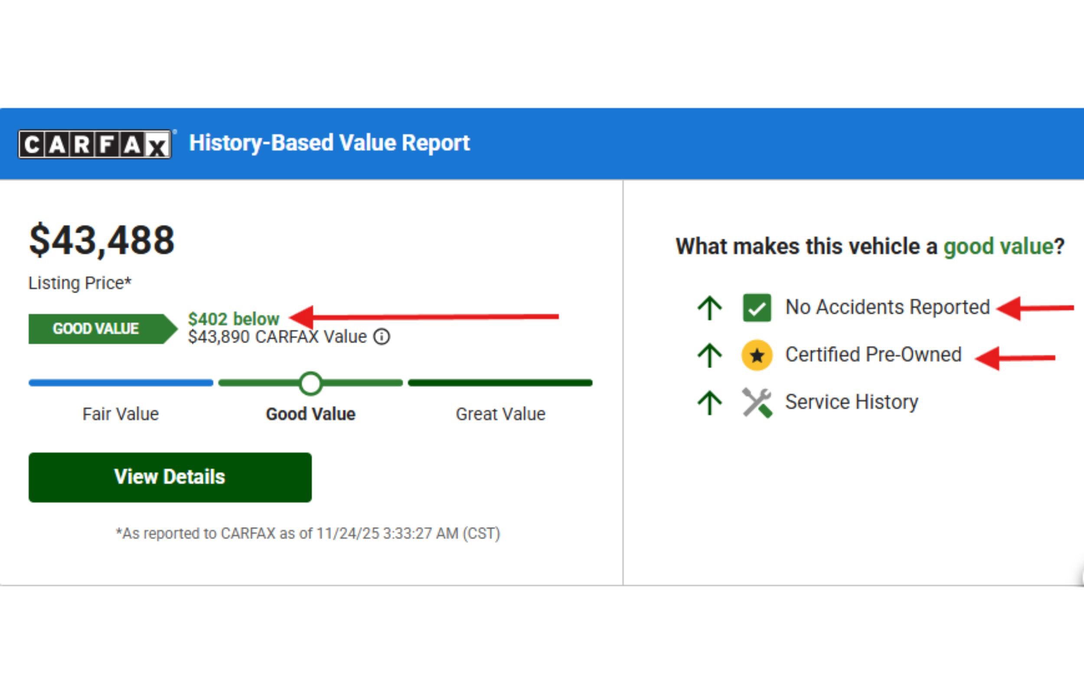Click the GOOD VALUE green badge
This screenshot has height=694, width=1084.
pos(97,328)
